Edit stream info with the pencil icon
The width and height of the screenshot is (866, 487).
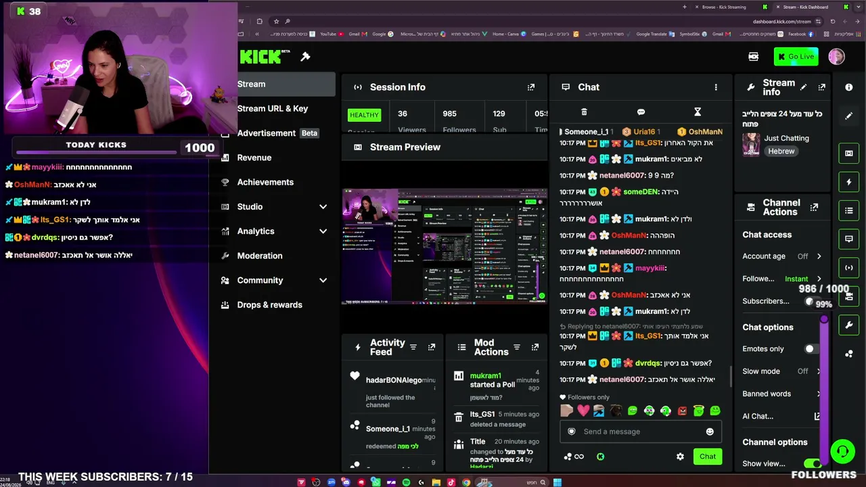click(x=803, y=87)
